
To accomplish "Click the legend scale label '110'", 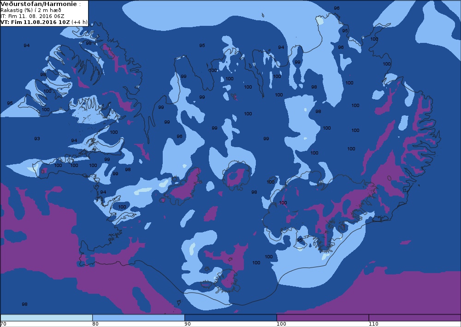I will [x=373, y=324].
